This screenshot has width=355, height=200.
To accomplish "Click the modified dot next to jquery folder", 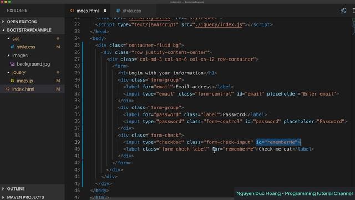I will [58, 72].
